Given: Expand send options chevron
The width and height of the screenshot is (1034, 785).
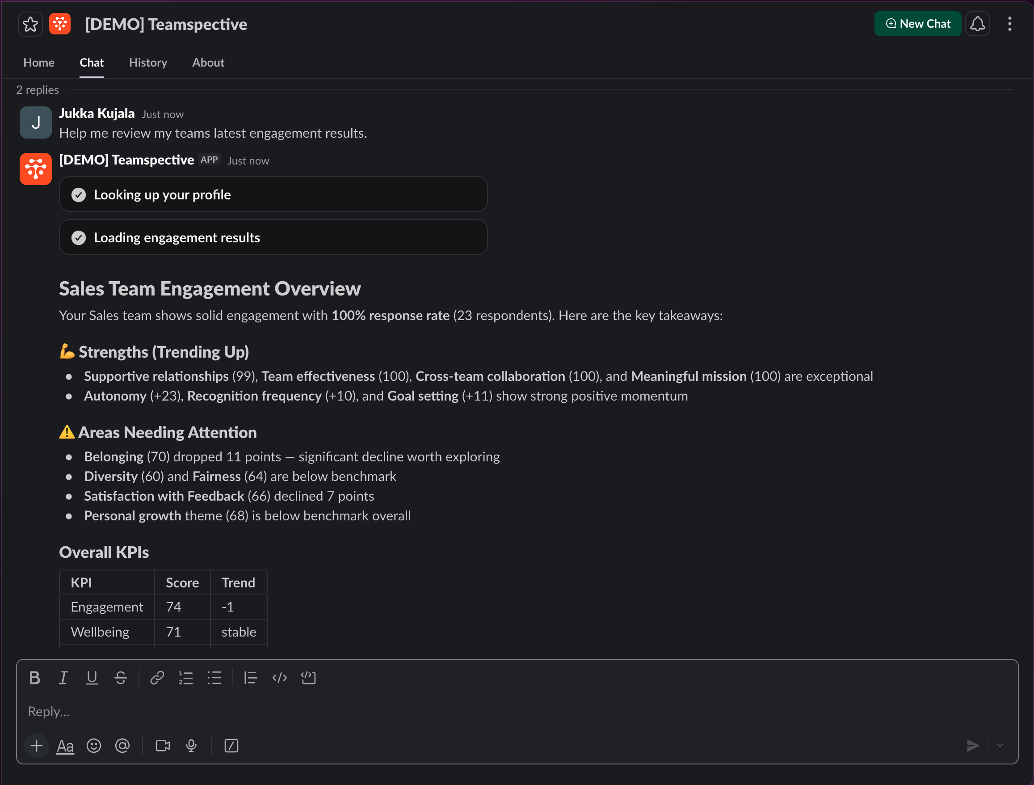Looking at the screenshot, I should 1000,745.
